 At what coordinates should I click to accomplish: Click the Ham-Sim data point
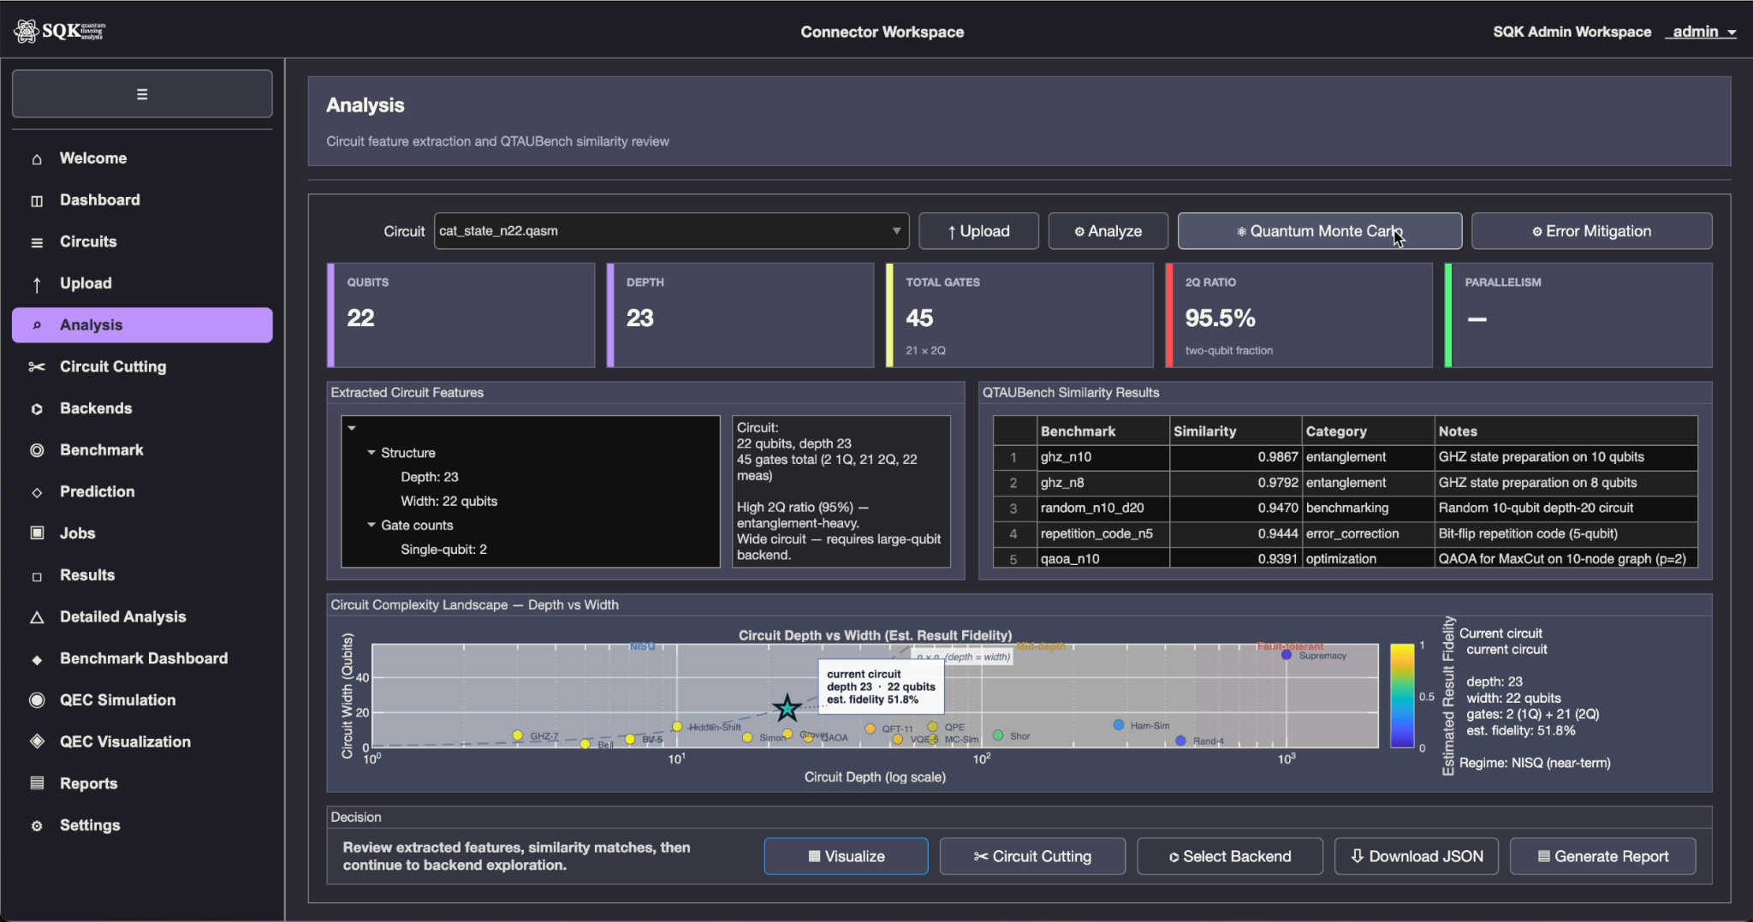pyautogui.click(x=1118, y=725)
